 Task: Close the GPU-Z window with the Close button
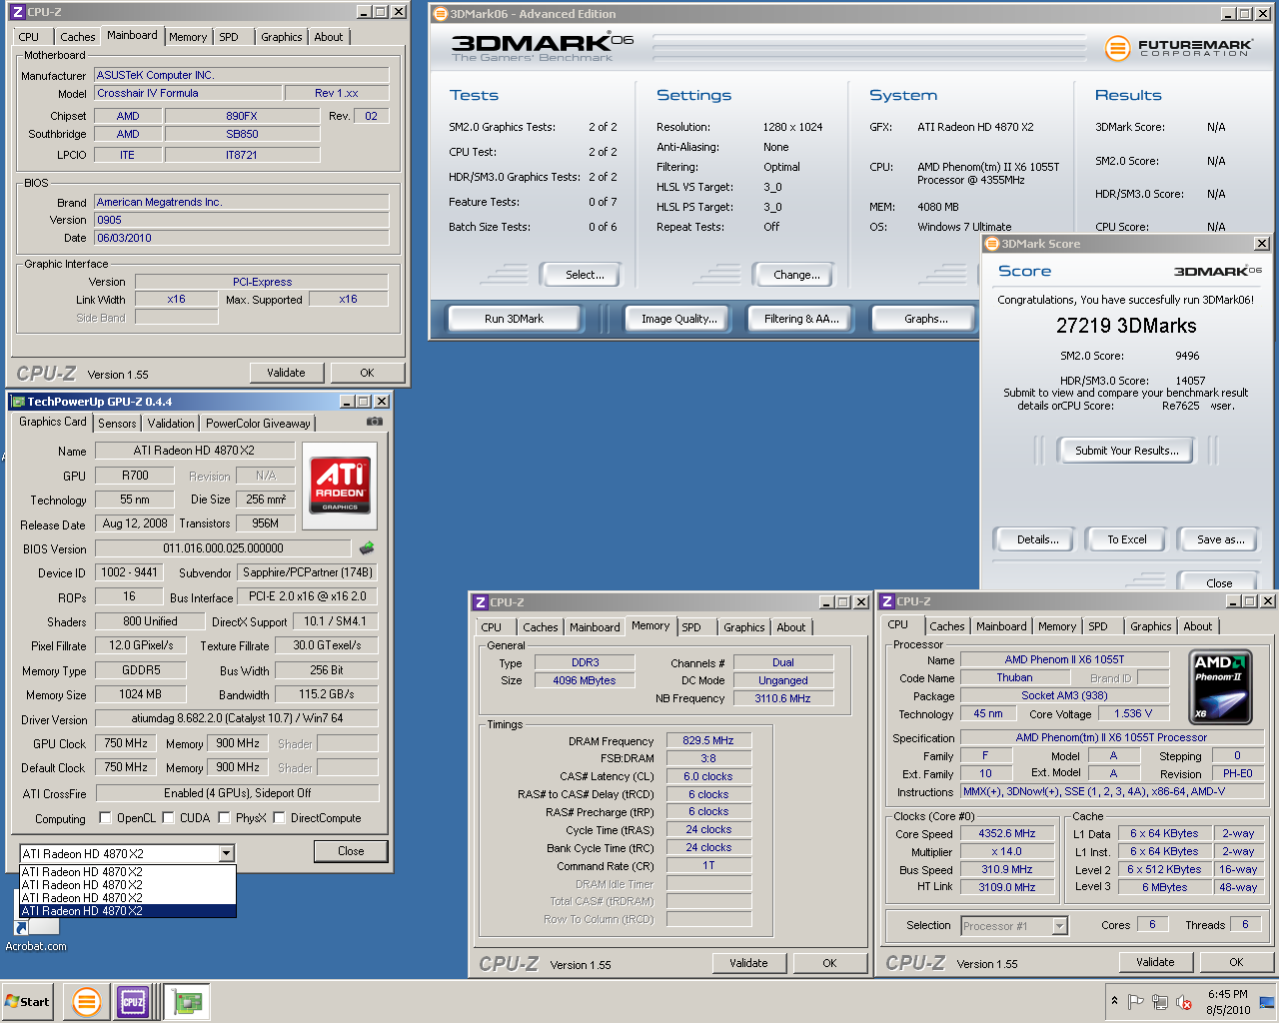click(x=351, y=851)
